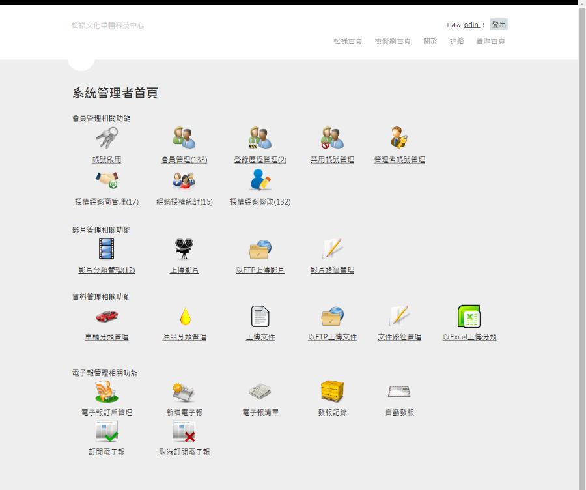
Task: Click the movie camera 上傳影片 icon
Action: click(x=184, y=248)
